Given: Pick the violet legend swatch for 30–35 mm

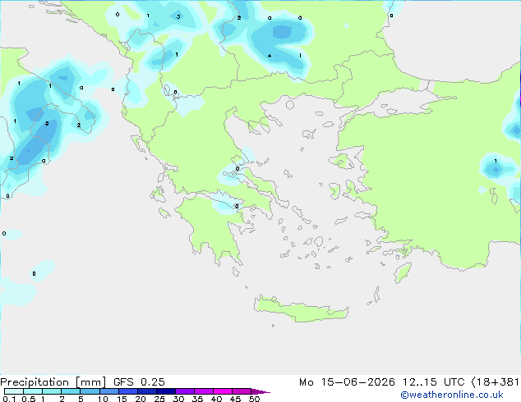Looking at the screenshot, I should pos(185,391).
